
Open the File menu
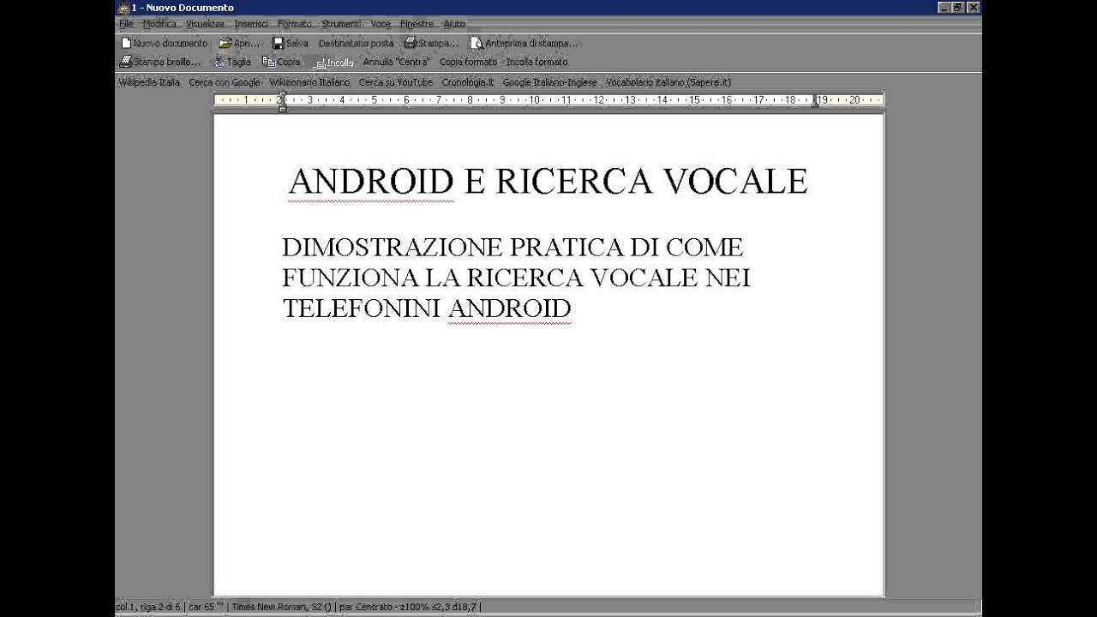(126, 24)
